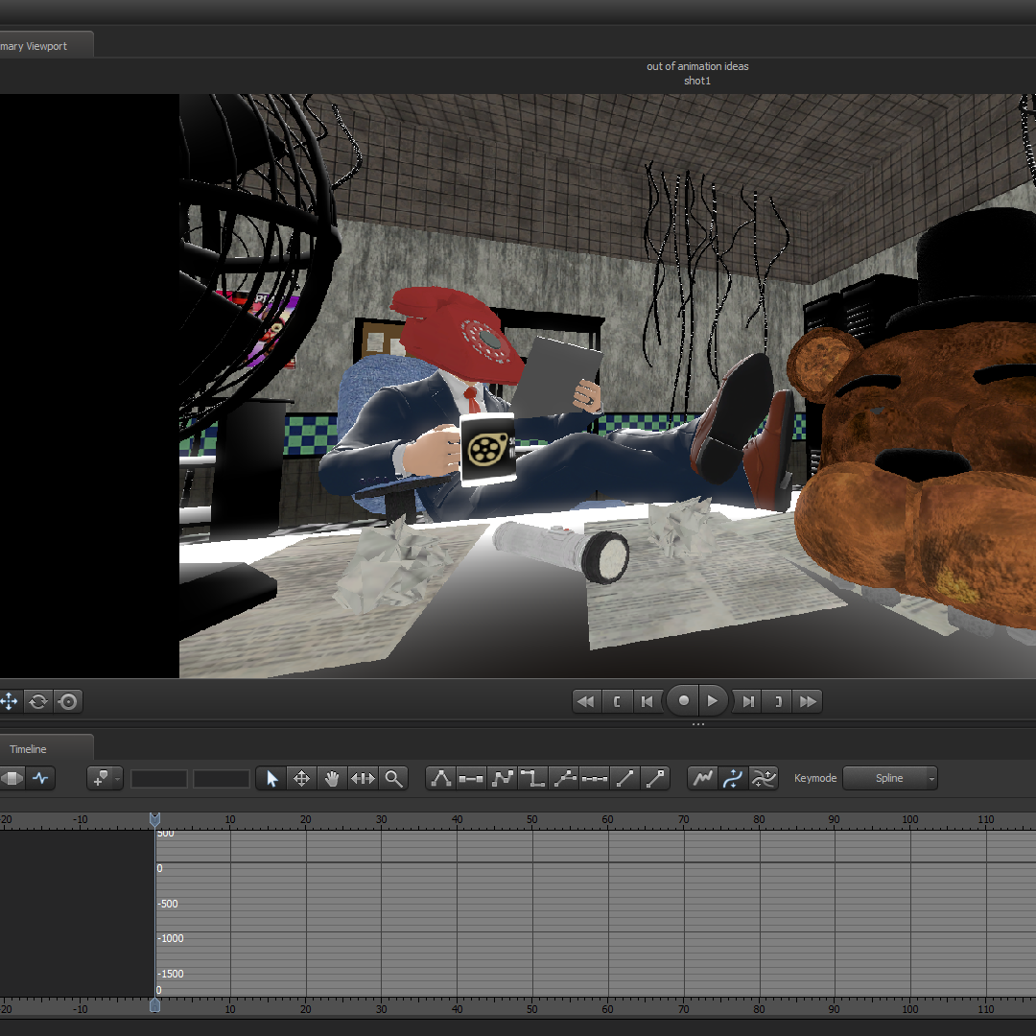
Task: Toggle the viewport screen manipulator icon
Action: [x=67, y=701]
